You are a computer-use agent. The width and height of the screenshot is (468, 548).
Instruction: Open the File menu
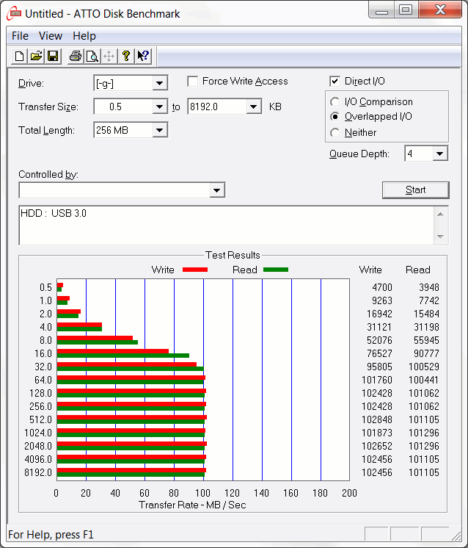pos(21,36)
